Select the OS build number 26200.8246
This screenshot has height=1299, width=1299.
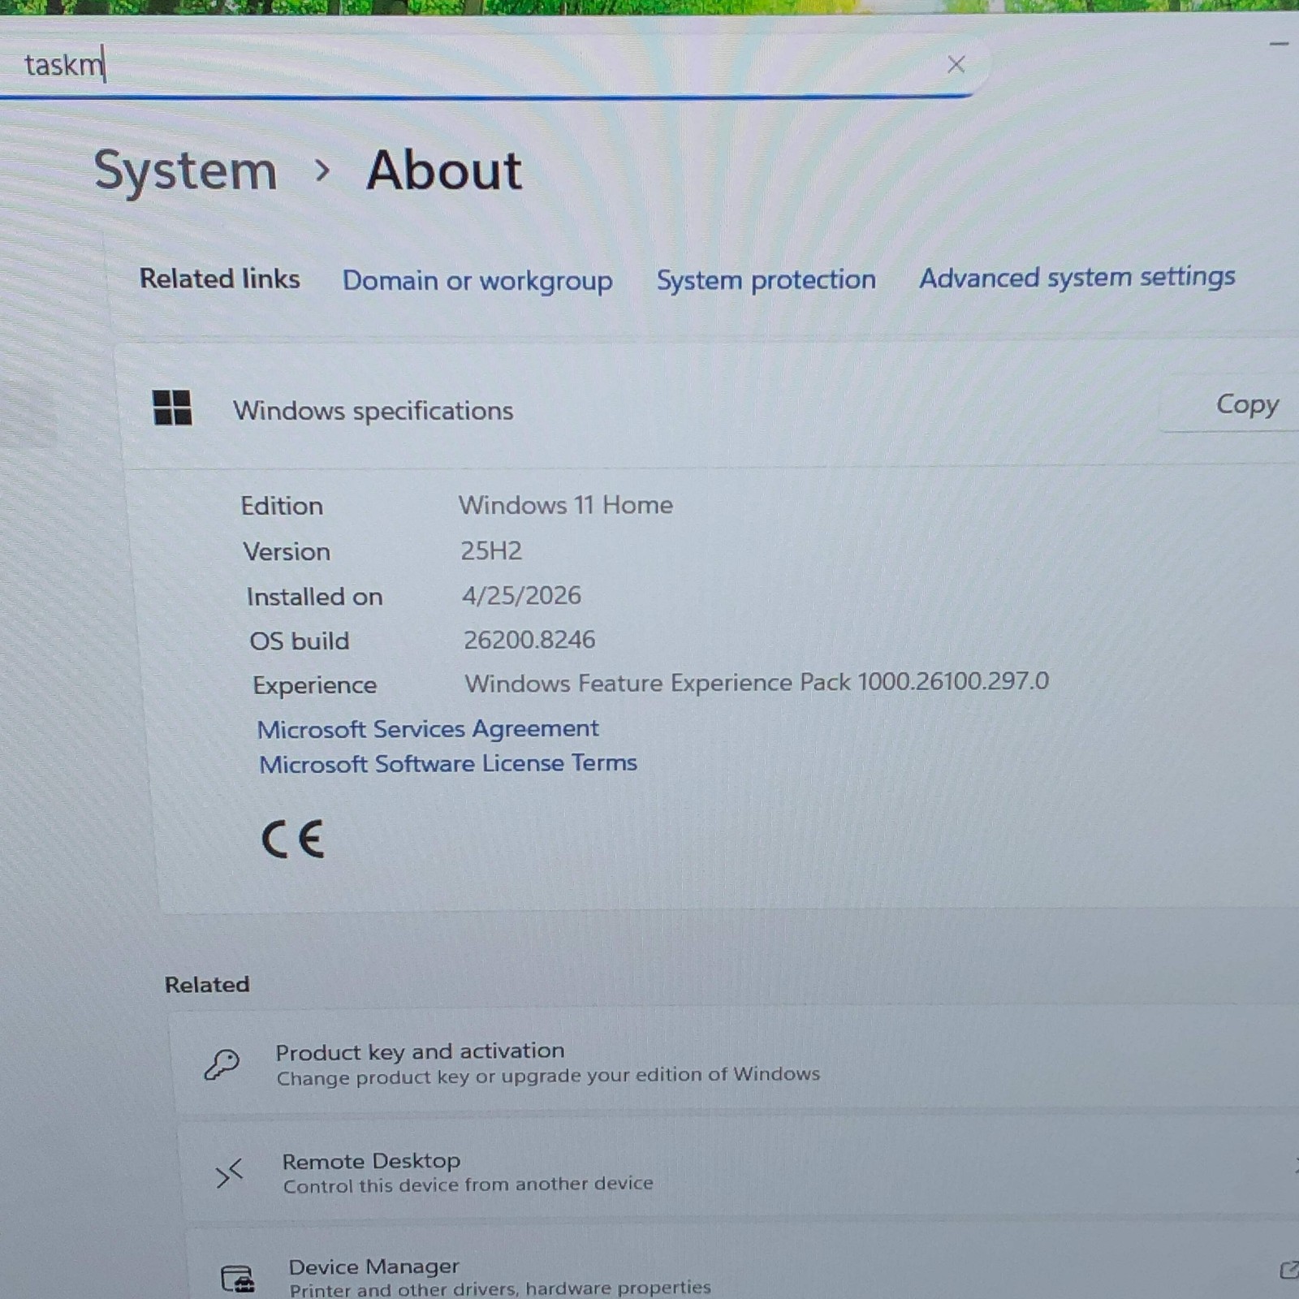coord(529,640)
